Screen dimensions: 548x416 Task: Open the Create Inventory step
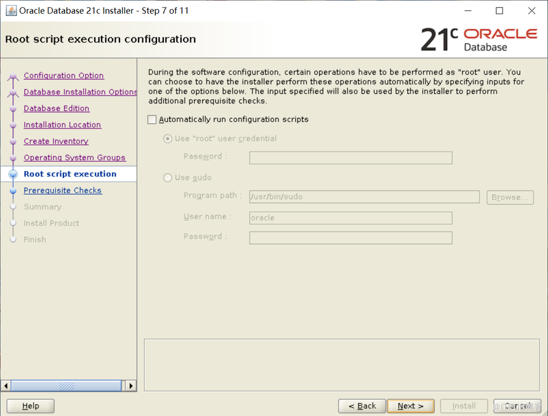[x=56, y=141]
